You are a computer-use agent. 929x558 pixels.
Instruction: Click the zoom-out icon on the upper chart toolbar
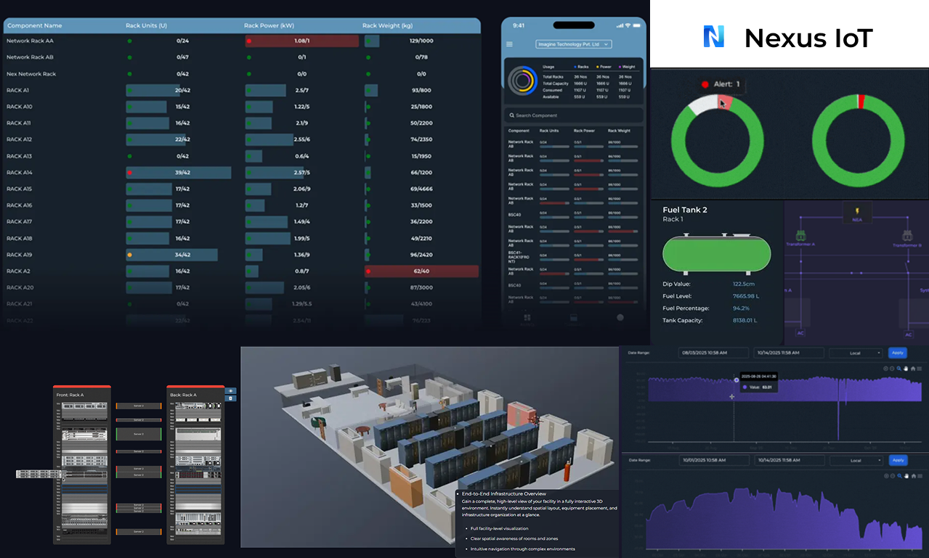click(892, 369)
